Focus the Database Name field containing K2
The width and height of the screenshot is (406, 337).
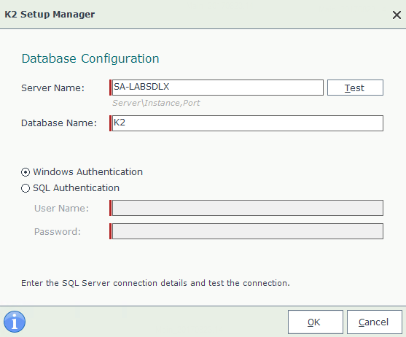pyautogui.click(x=248, y=123)
